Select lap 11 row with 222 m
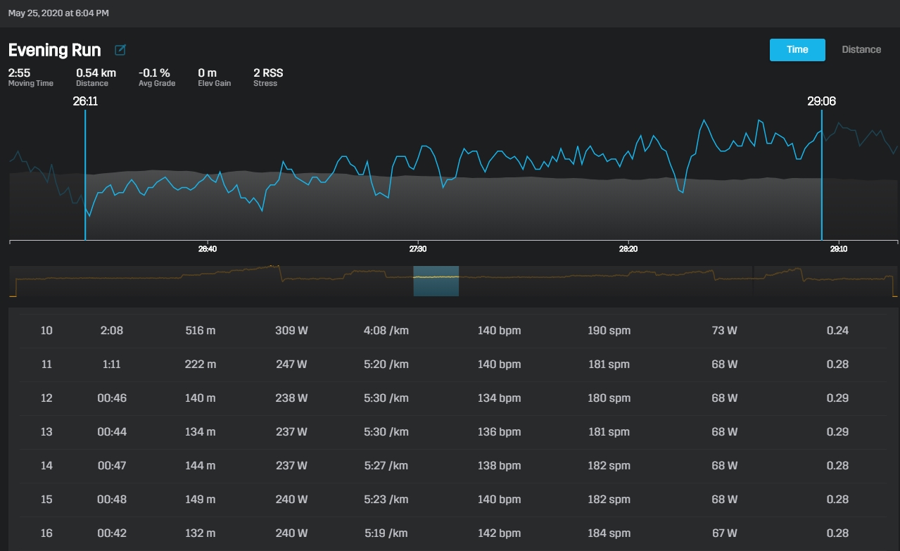Viewport: 900px width, 551px height. pos(450,365)
